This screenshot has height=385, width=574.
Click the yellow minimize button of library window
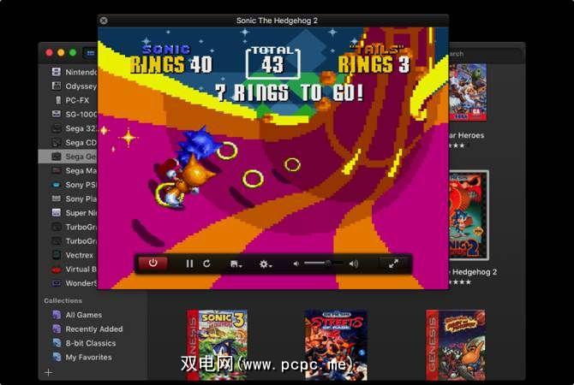[x=61, y=53]
